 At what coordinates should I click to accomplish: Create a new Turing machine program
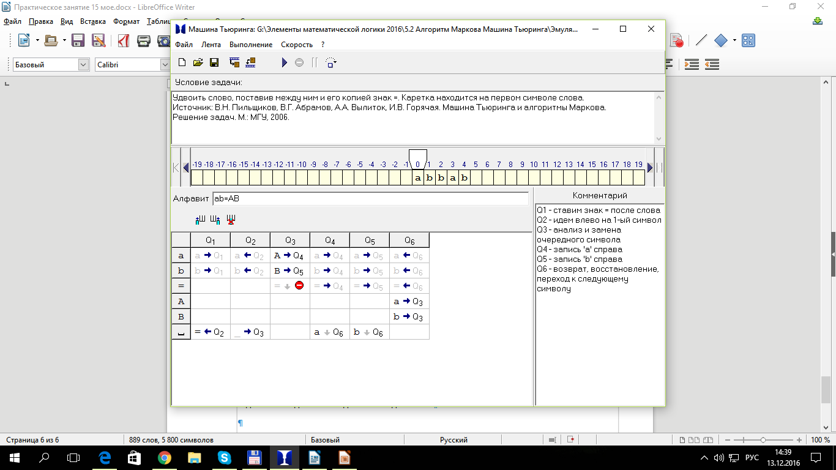182,62
